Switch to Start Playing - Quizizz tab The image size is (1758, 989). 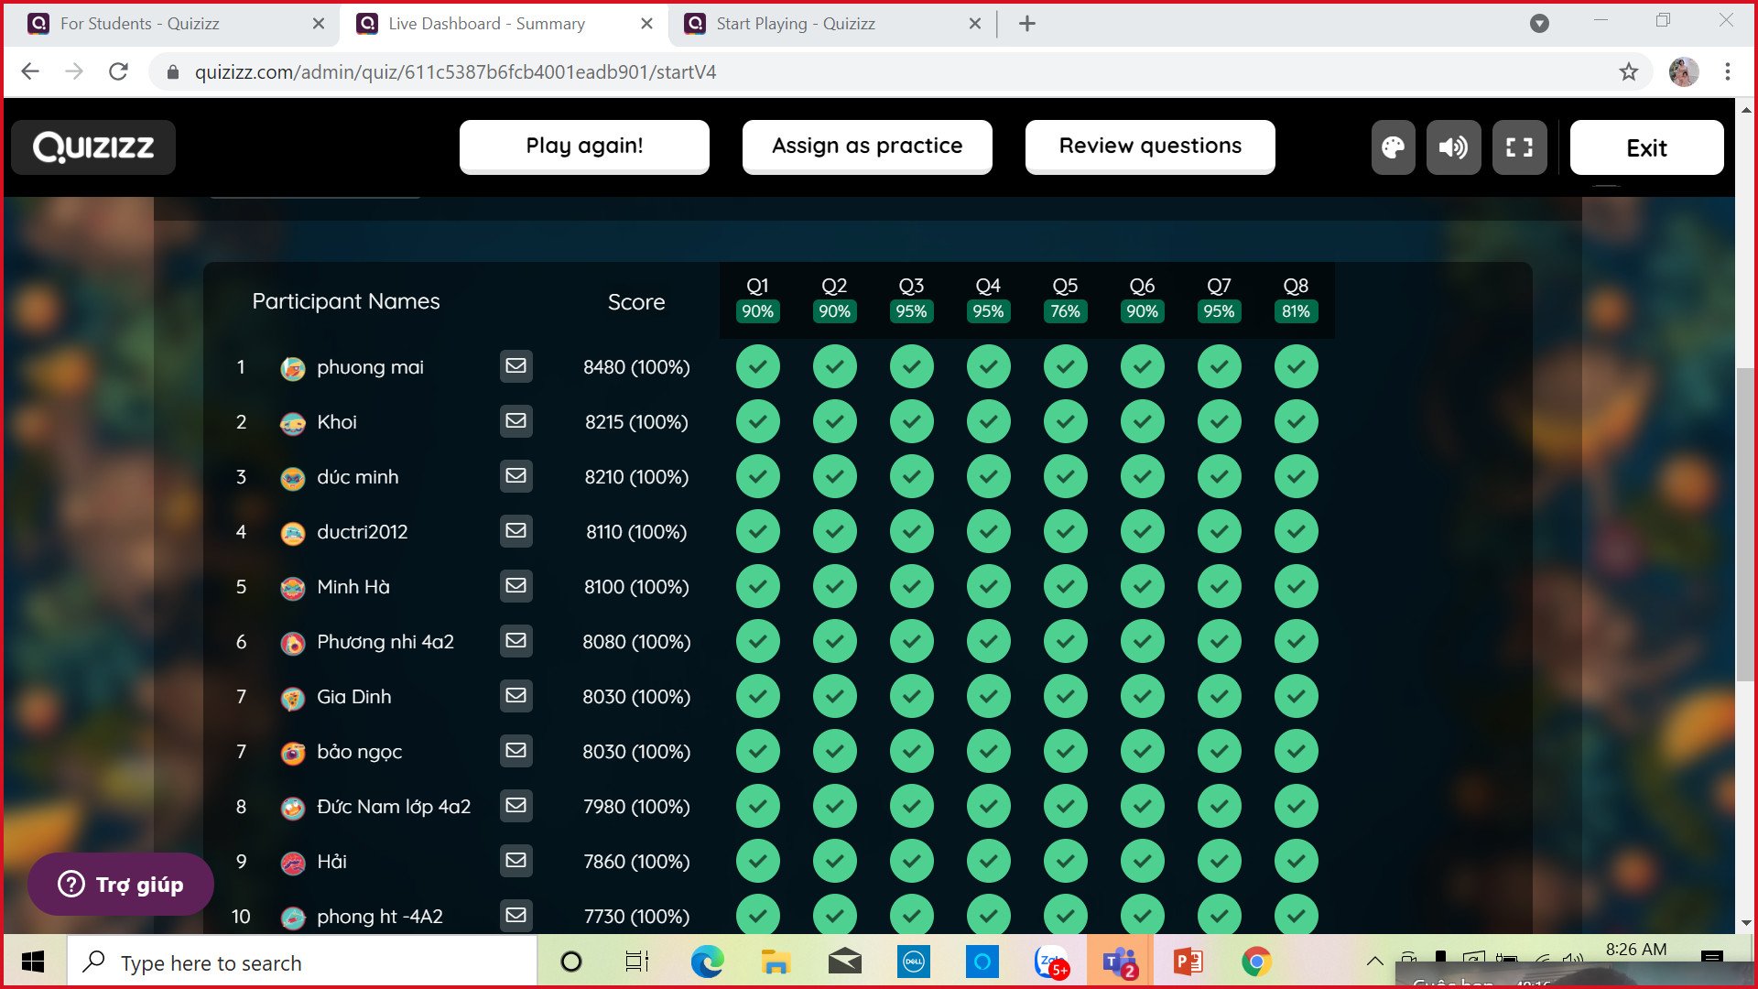pos(795,24)
